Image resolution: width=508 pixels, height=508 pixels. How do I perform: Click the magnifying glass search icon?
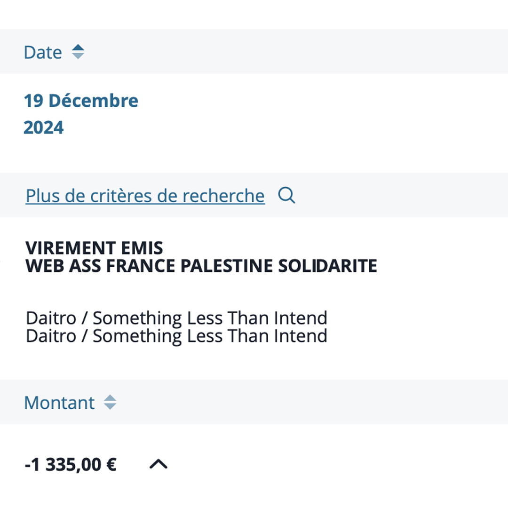[286, 195]
